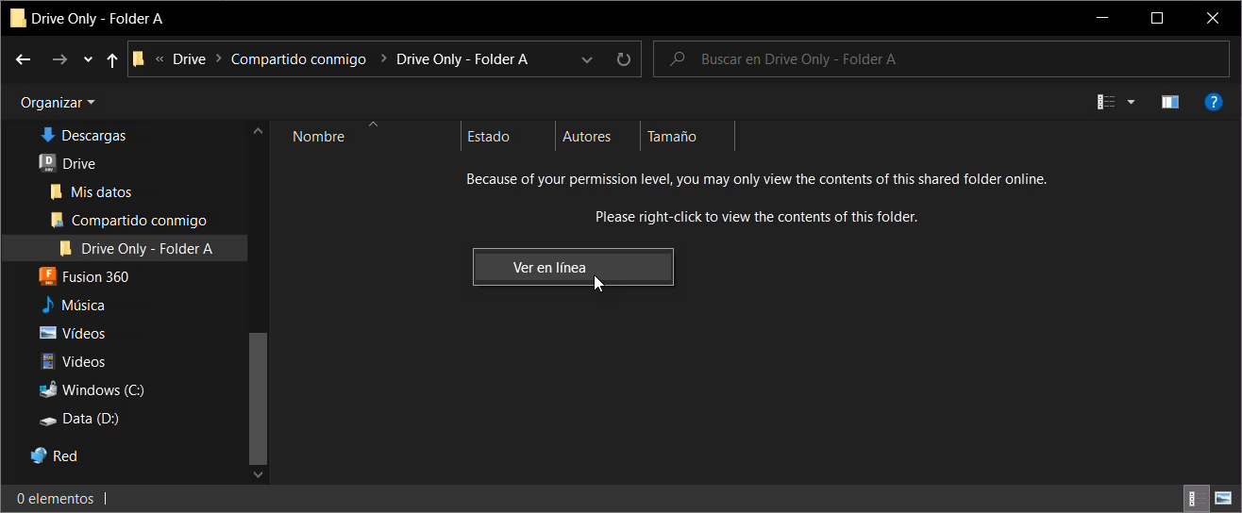
Task: Open recent locations dropdown arrow
Action: (88, 59)
